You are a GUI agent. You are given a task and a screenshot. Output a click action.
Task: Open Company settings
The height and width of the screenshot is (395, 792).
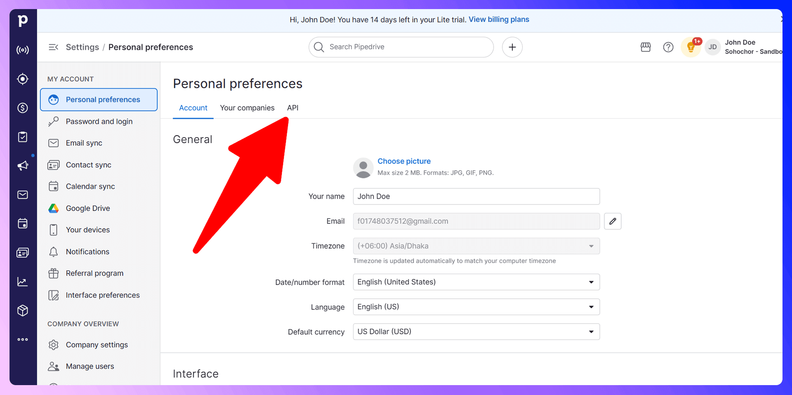[97, 345]
